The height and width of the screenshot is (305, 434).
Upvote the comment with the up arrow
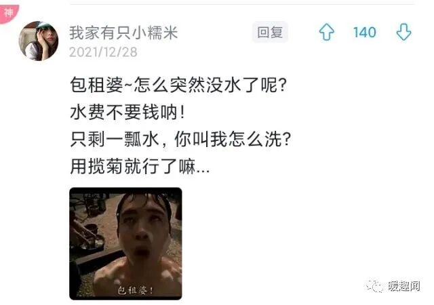(326, 32)
